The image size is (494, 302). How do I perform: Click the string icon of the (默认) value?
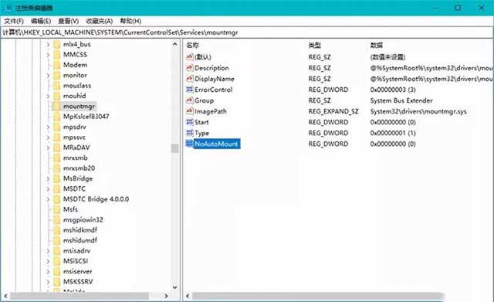coord(189,57)
